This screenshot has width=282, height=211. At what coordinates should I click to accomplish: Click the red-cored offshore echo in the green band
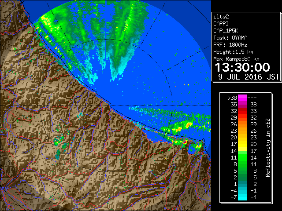click(189, 124)
